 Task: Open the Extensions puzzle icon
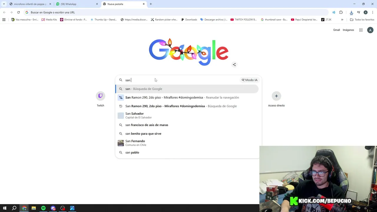tap(341, 12)
